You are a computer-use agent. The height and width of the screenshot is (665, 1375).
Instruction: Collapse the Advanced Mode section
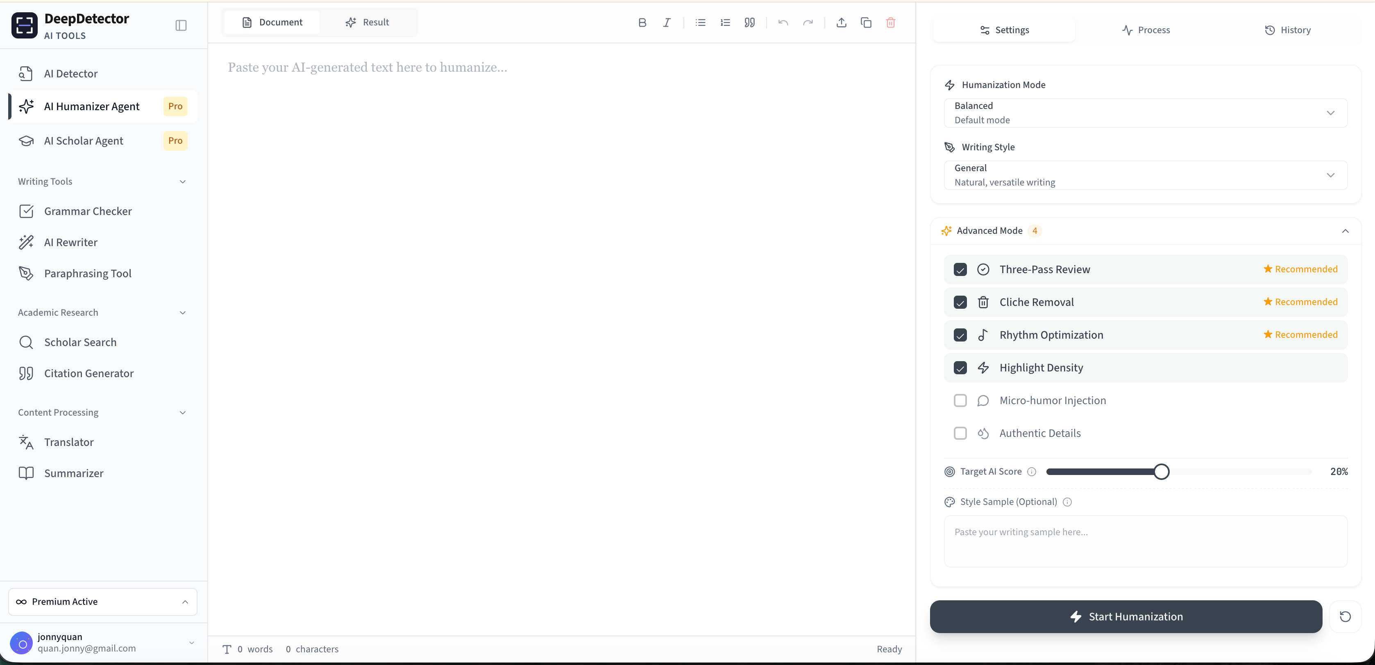coord(1345,231)
